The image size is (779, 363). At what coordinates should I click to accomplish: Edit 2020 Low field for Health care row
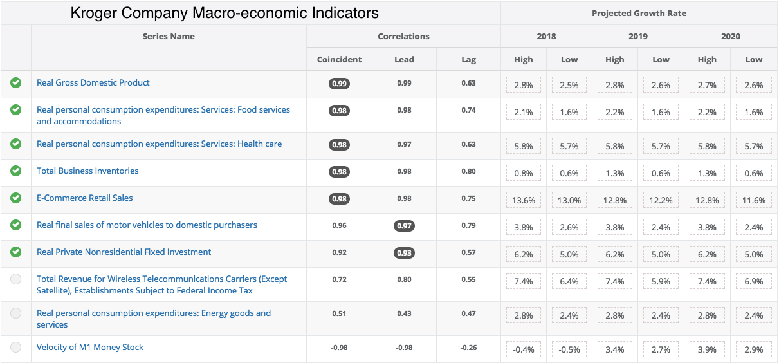tap(754, 146)
